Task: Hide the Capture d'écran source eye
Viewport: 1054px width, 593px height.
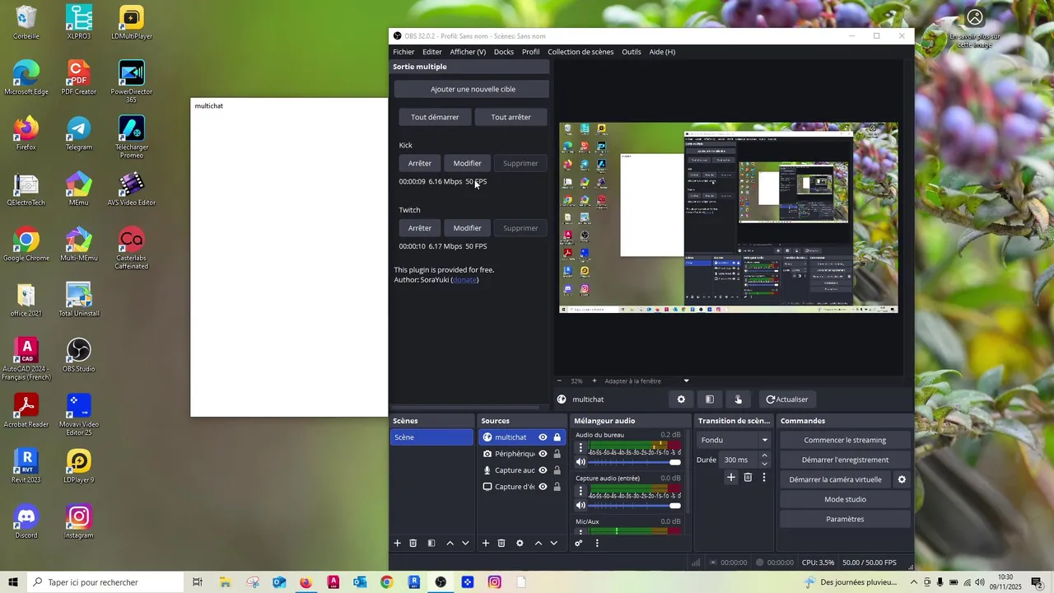Action: point(543,487)
